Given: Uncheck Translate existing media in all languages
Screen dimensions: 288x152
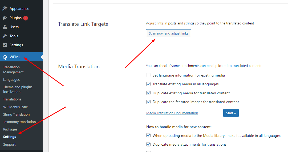Looking at the screenshot, I should click(148, 84).
